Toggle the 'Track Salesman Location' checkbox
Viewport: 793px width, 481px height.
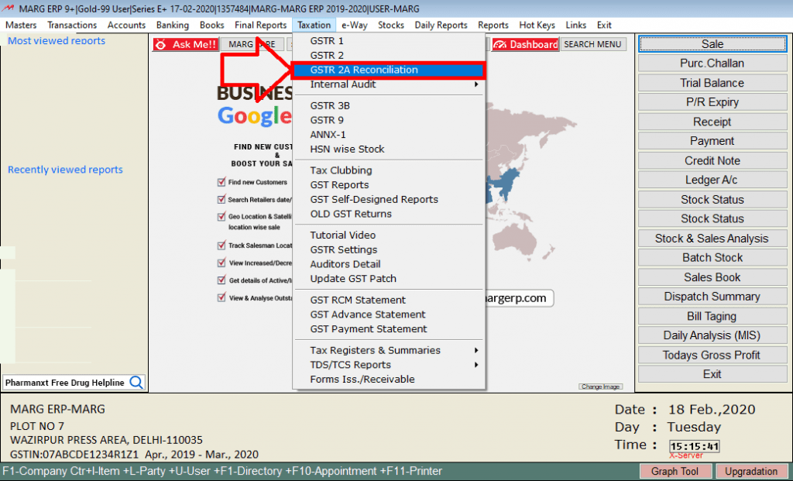[221, 246]
